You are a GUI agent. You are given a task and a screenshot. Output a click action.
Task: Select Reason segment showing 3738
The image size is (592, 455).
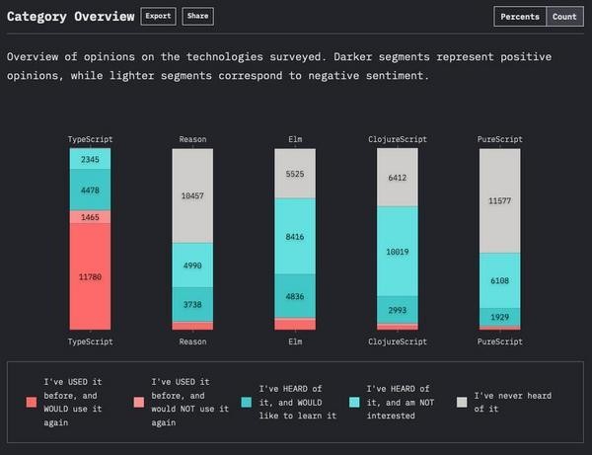(x=192, y=304)
